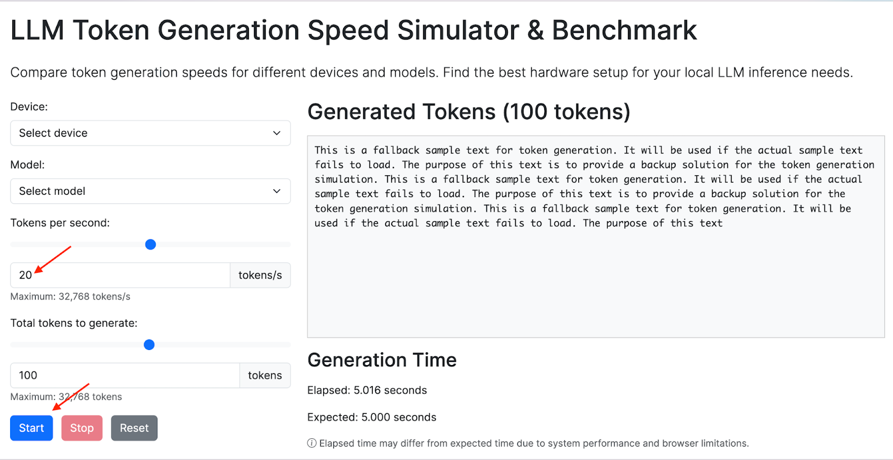Click the Reset button
This screenshot has width=893, height=460.
134,428
